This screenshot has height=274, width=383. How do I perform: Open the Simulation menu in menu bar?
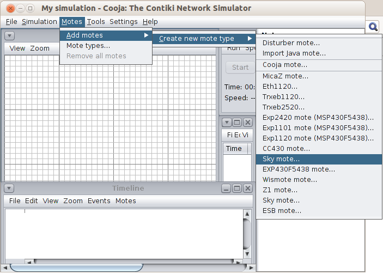pyautogui.click(x=39, y=22)
